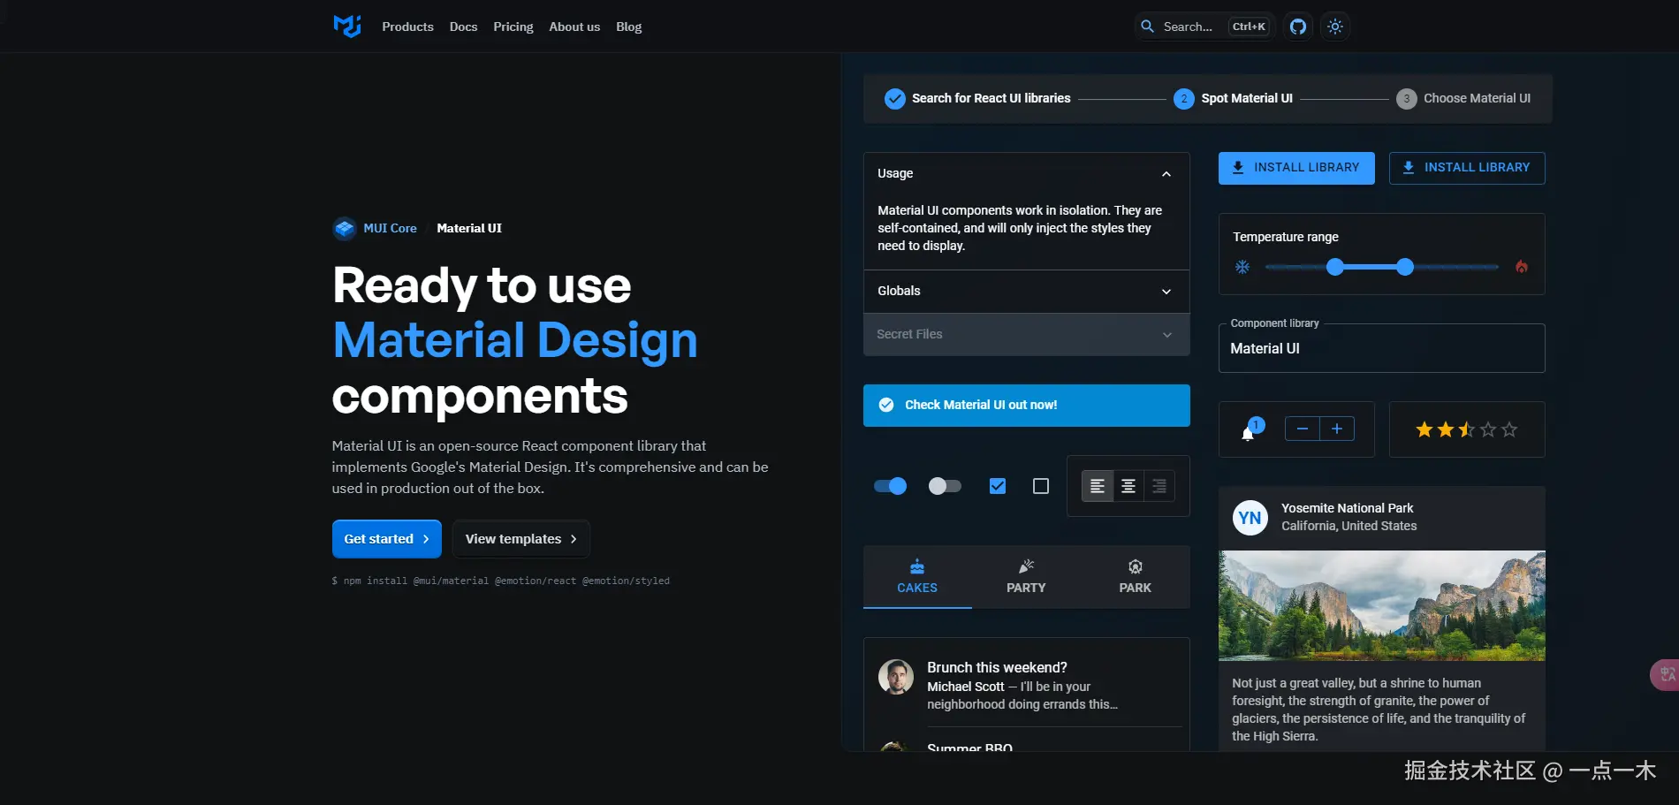Click the filled Install Library button
The width and height of the screenshot is (1679, 805).
(x=1296, y=168)
